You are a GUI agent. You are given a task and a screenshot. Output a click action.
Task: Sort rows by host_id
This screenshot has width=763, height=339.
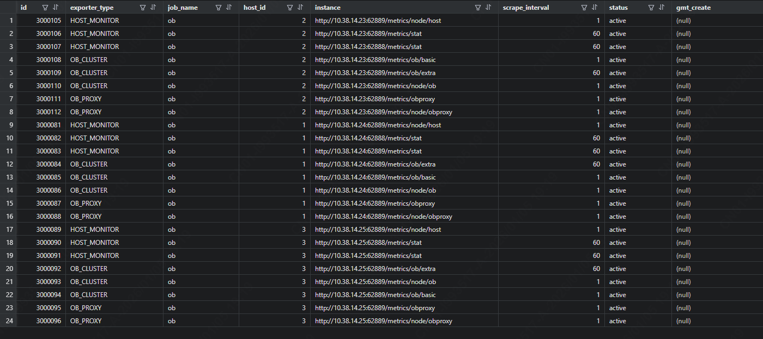pyautogui.click(x=300, y=8)
